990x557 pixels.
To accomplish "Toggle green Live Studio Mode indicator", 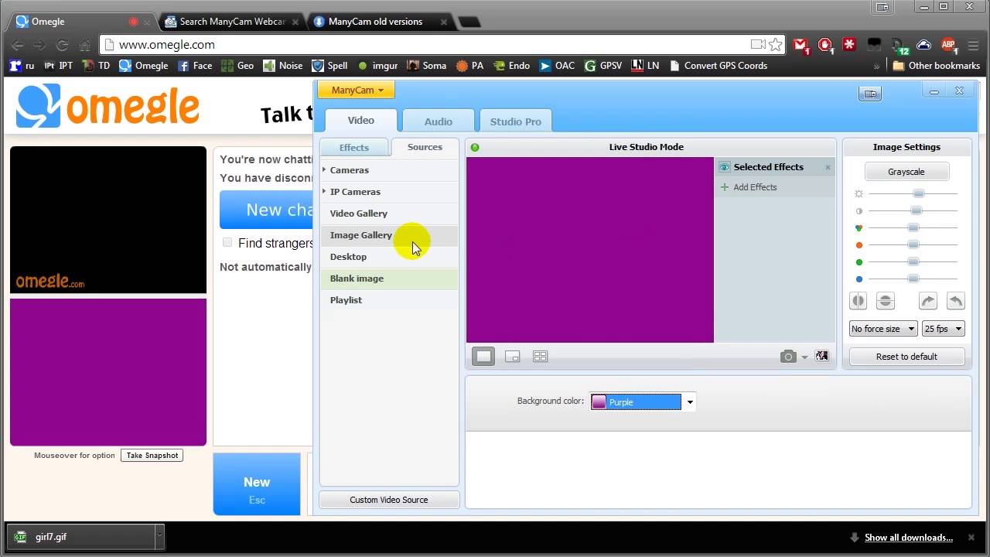I will pos(475,147).
